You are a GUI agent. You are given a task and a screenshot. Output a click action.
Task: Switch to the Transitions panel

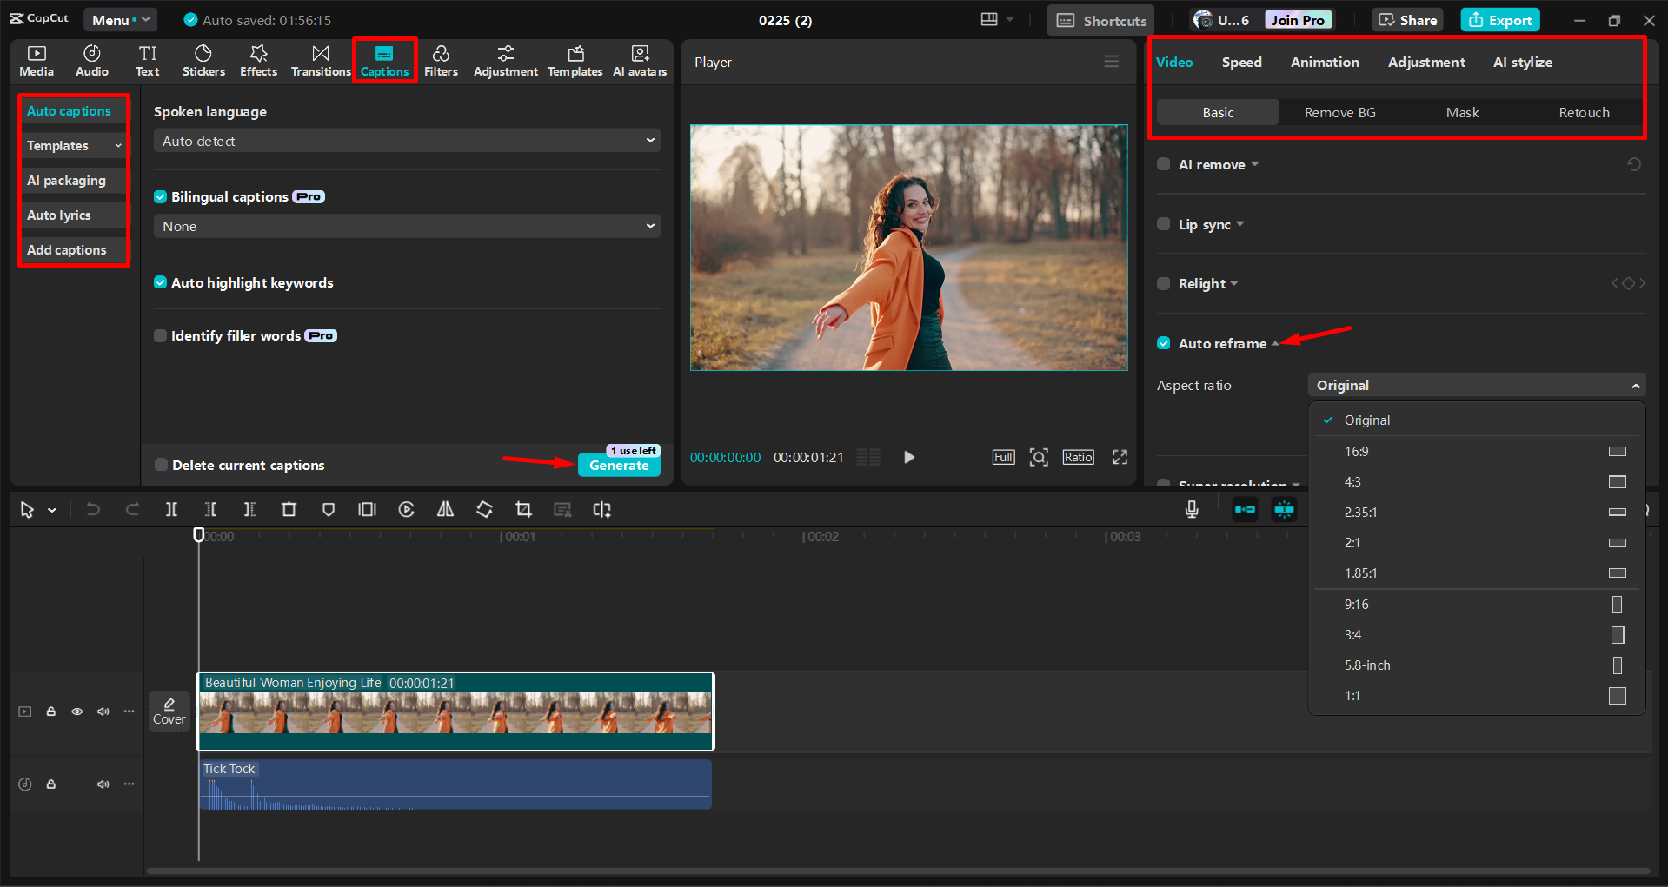click(320, 60)
